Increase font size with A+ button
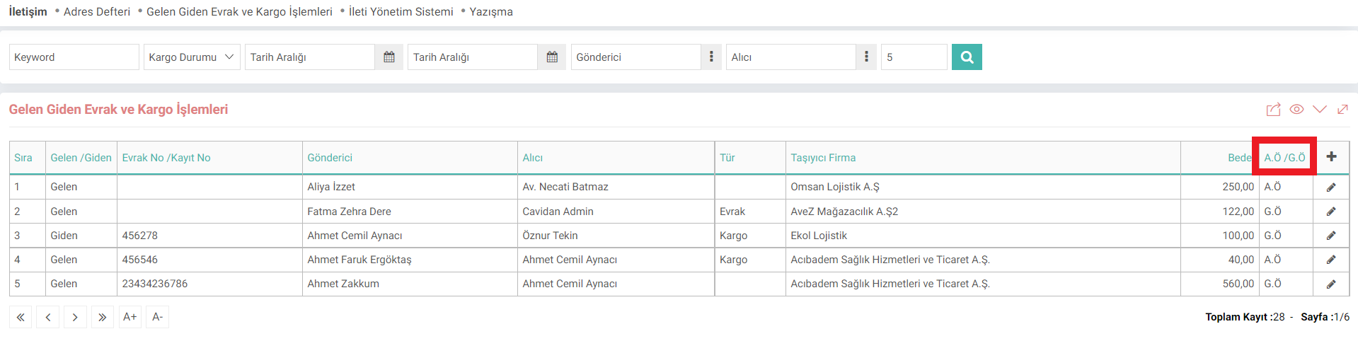This screenshot has height=341, width=1358. (x=130, y=318)
